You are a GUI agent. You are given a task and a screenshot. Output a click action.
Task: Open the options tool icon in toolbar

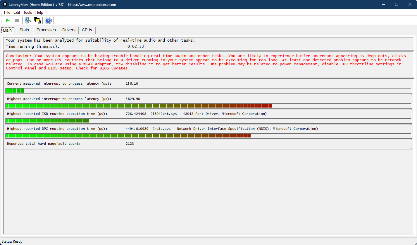pyautogui.click(x=28, y=21)
